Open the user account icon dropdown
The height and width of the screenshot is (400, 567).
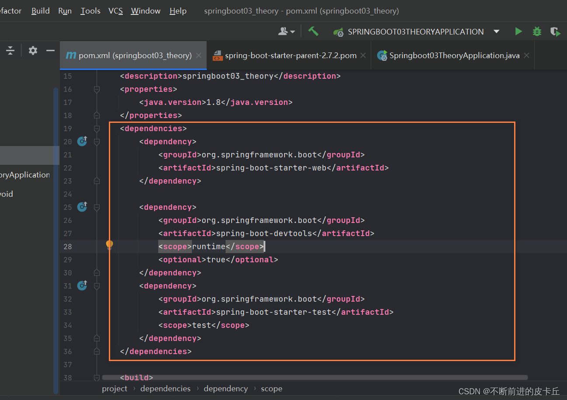(287, 31)
